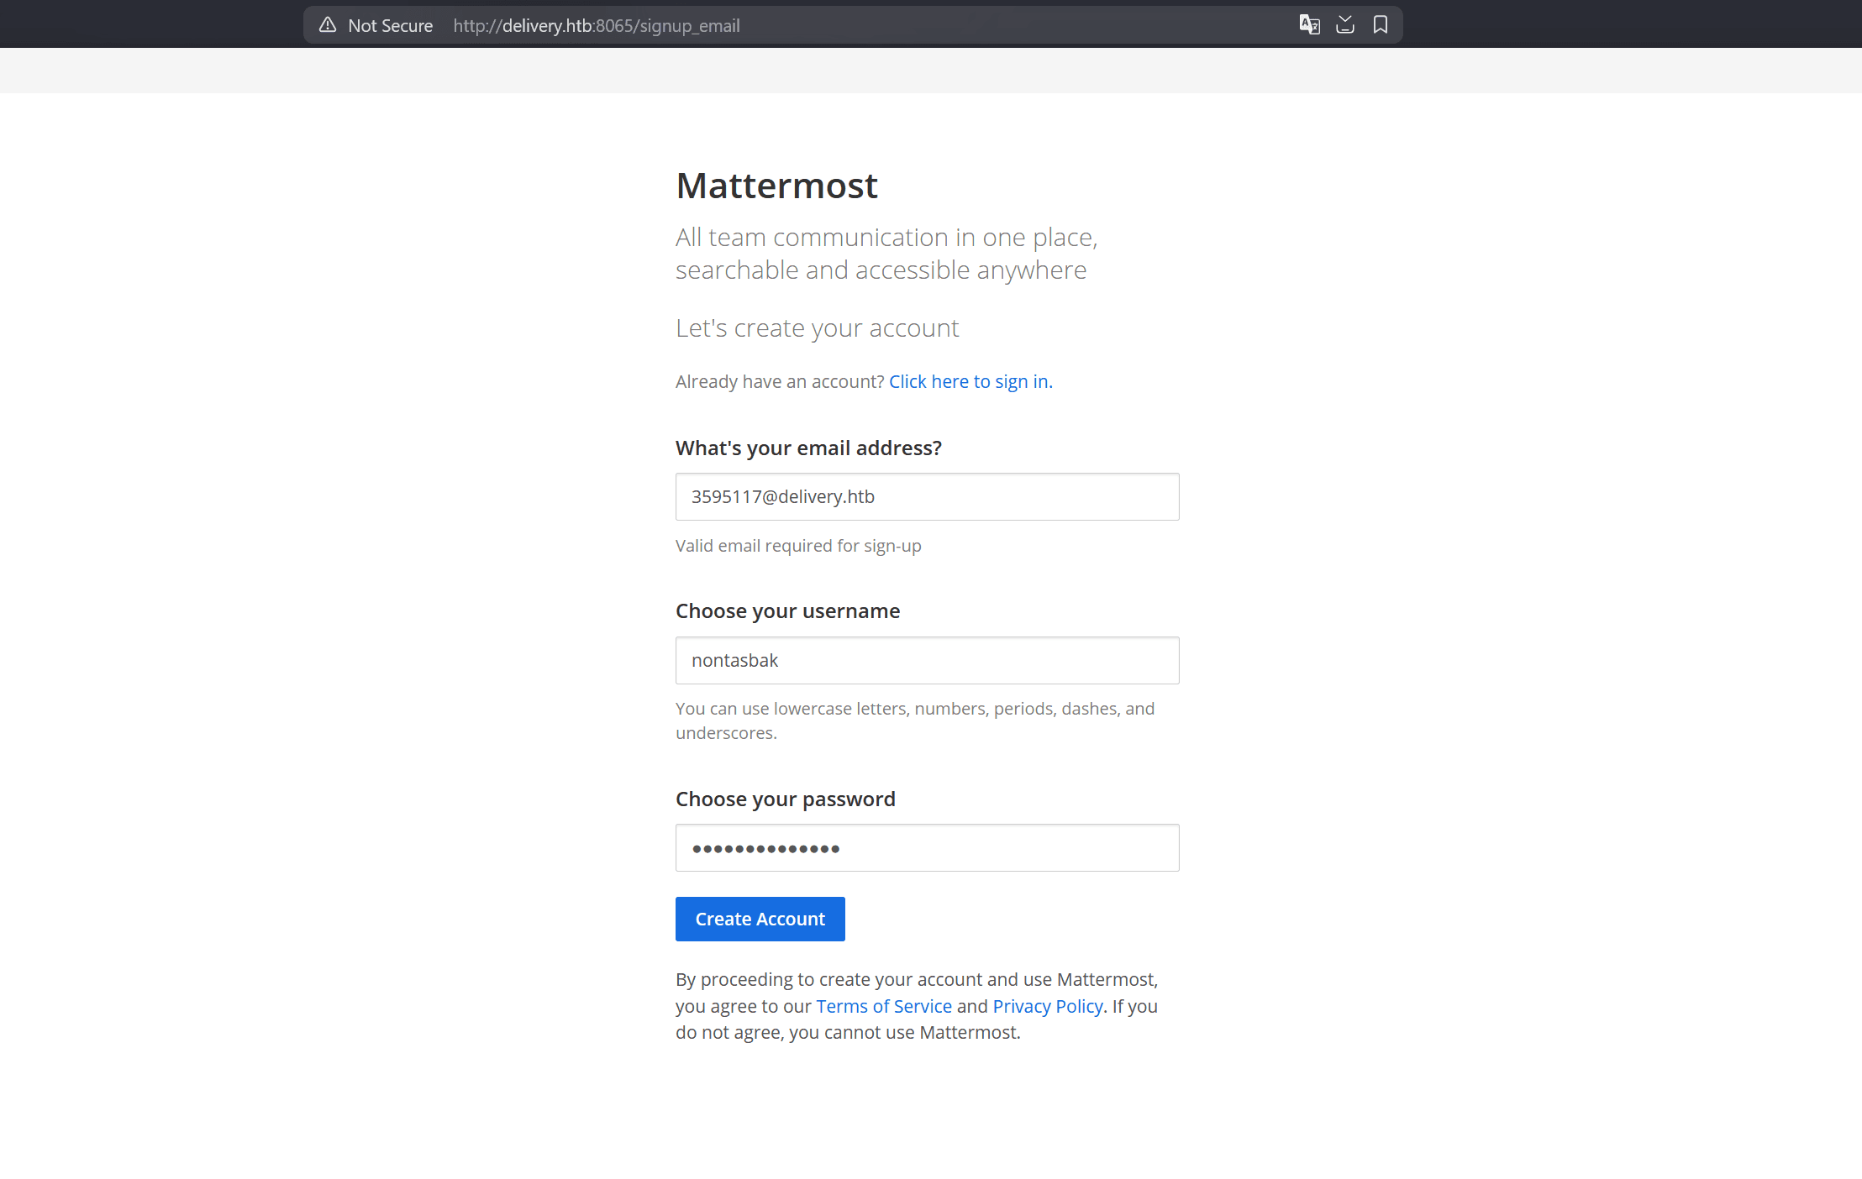Focus the password input field
Image resolution: width=1862 pixels, height=1179 pixels.
point(927,848)
